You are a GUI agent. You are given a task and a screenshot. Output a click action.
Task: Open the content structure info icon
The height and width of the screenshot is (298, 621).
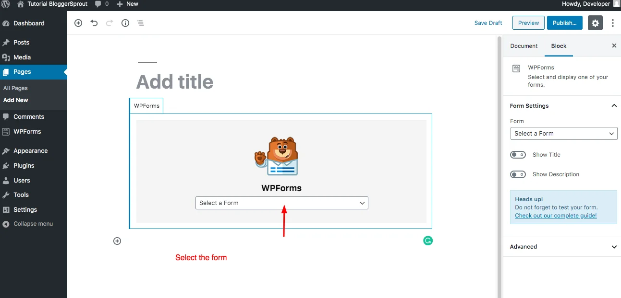point(125,23)
